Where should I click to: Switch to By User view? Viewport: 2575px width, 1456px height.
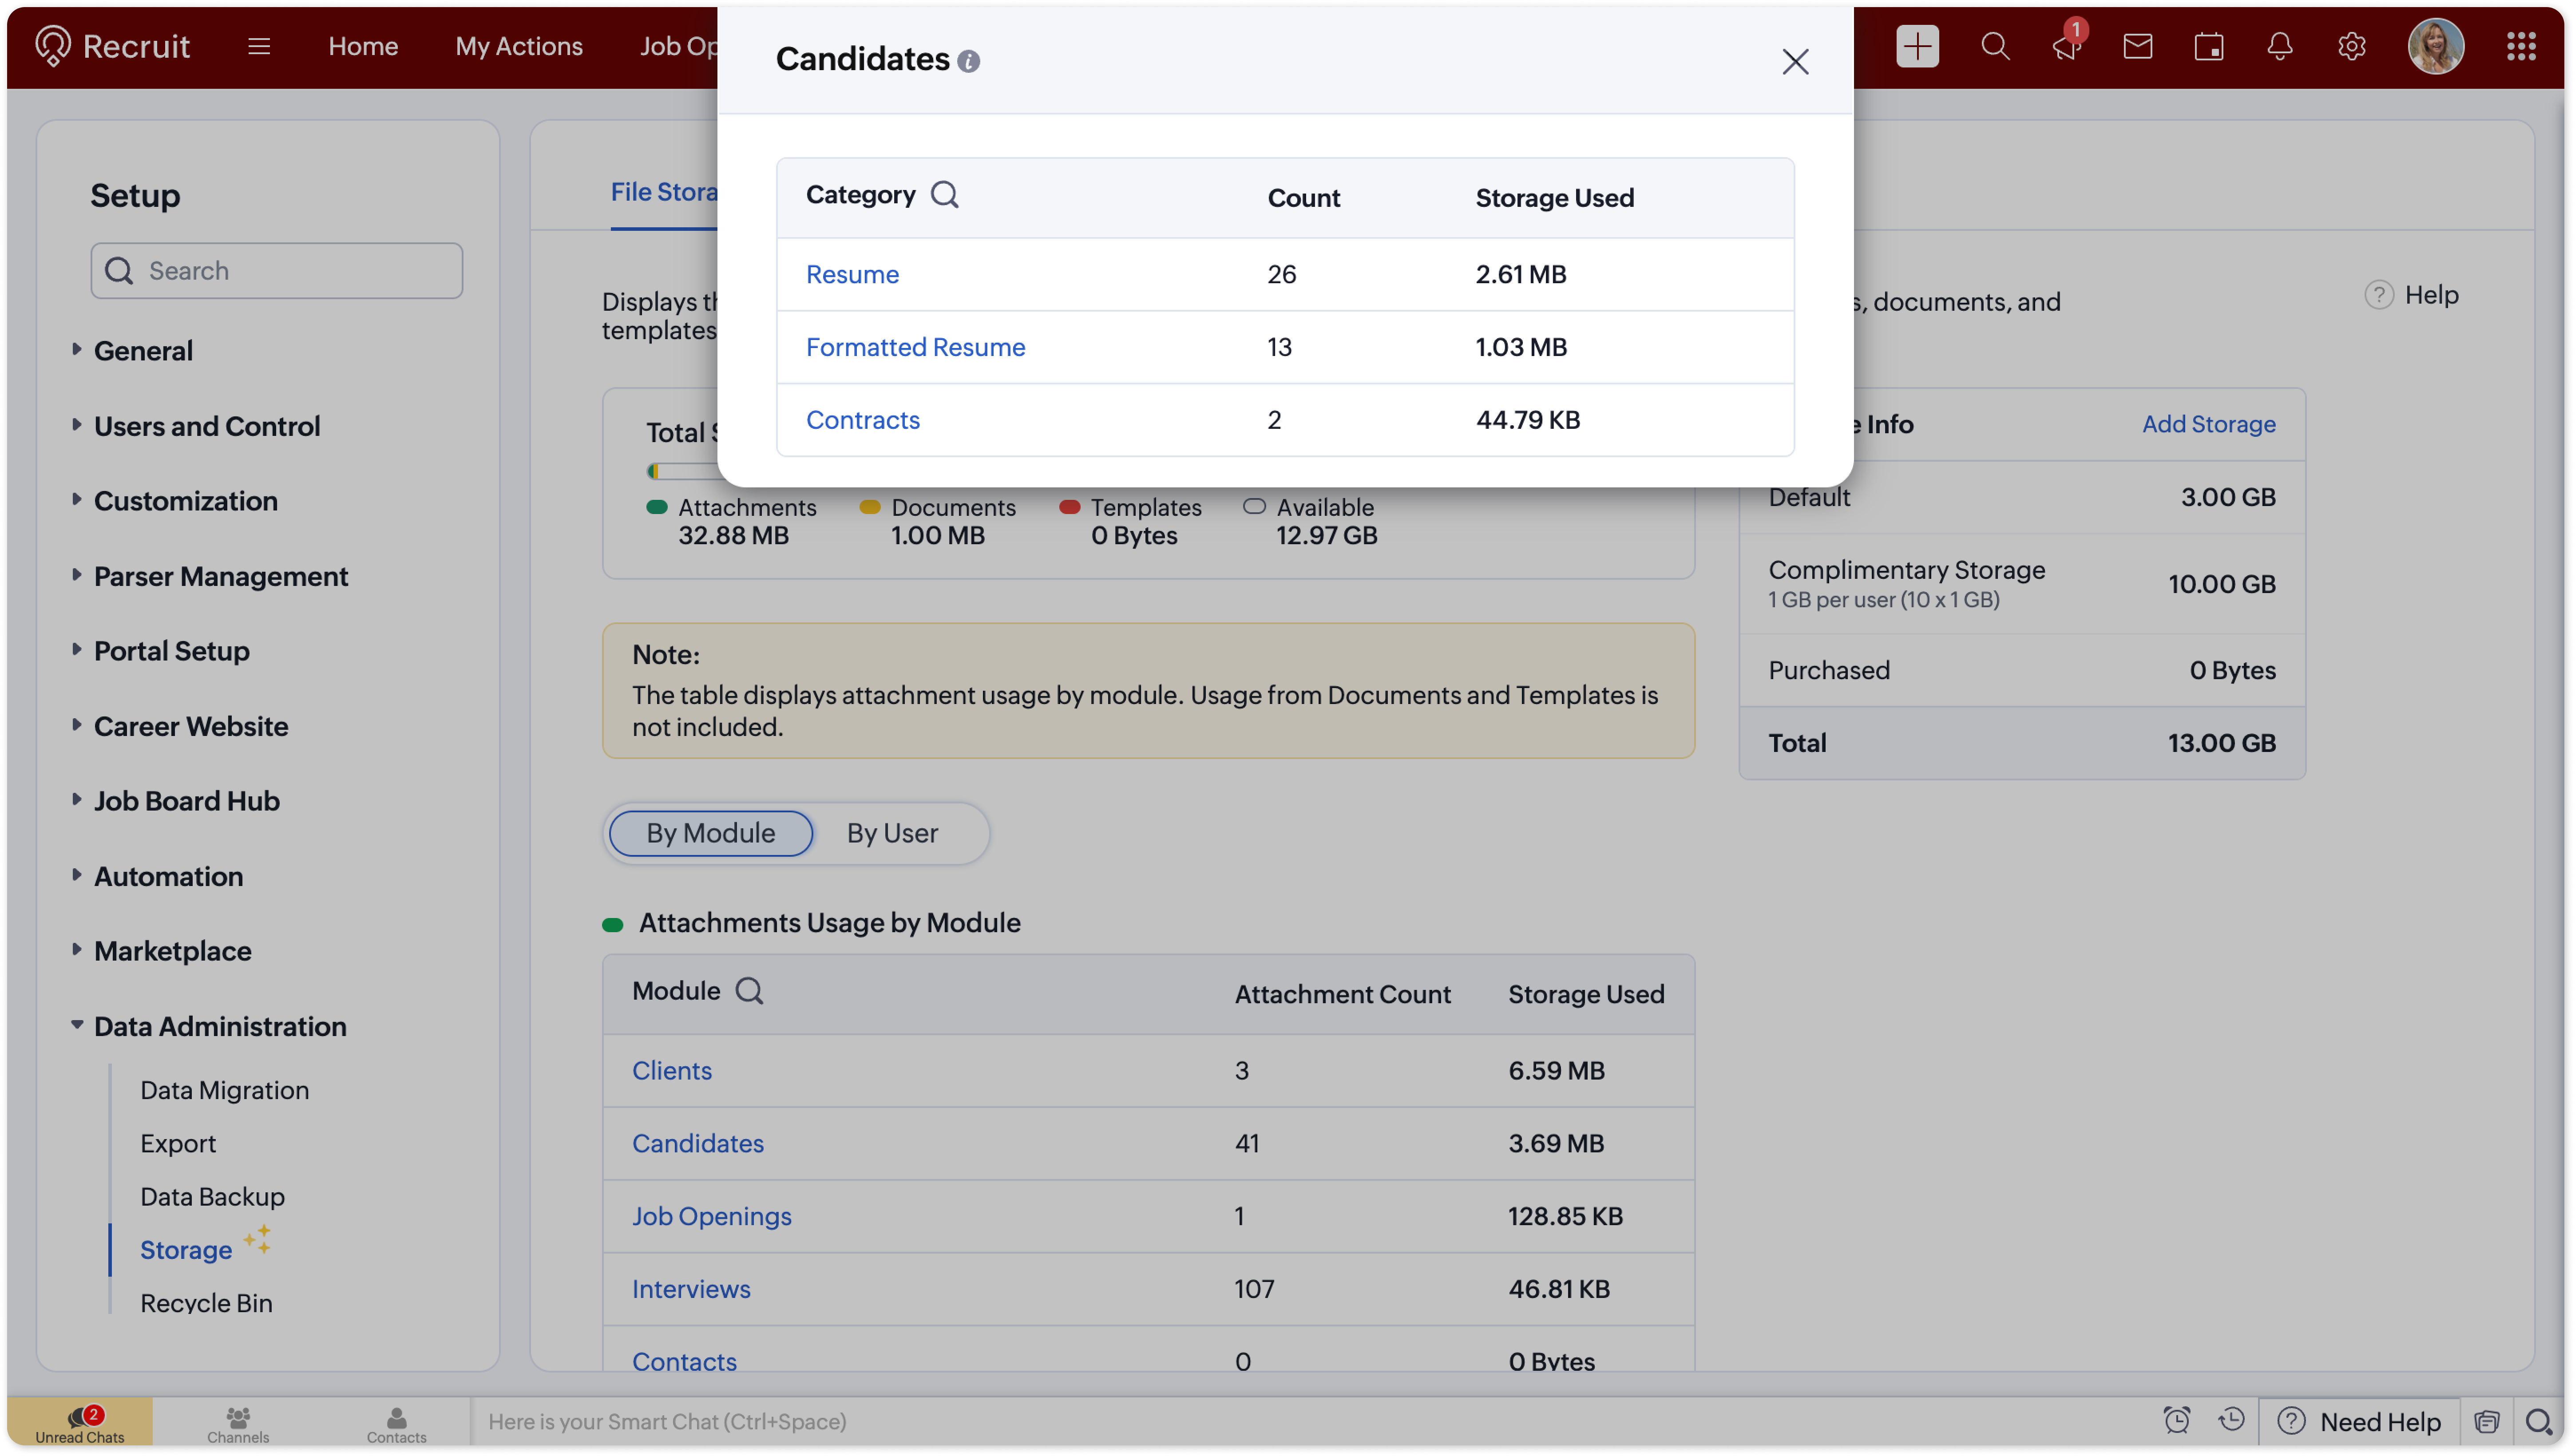pos(892,833)
